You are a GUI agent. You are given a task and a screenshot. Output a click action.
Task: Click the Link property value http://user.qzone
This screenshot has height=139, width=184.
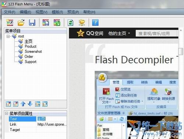52,124
